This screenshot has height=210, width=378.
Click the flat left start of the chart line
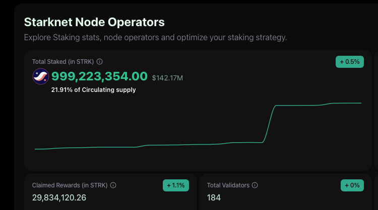[43, 149]
